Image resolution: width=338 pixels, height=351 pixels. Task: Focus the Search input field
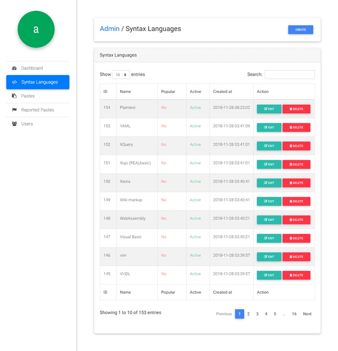coord(289,75)
